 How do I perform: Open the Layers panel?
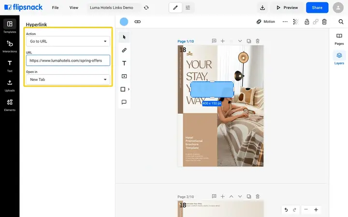click(339, 58)
